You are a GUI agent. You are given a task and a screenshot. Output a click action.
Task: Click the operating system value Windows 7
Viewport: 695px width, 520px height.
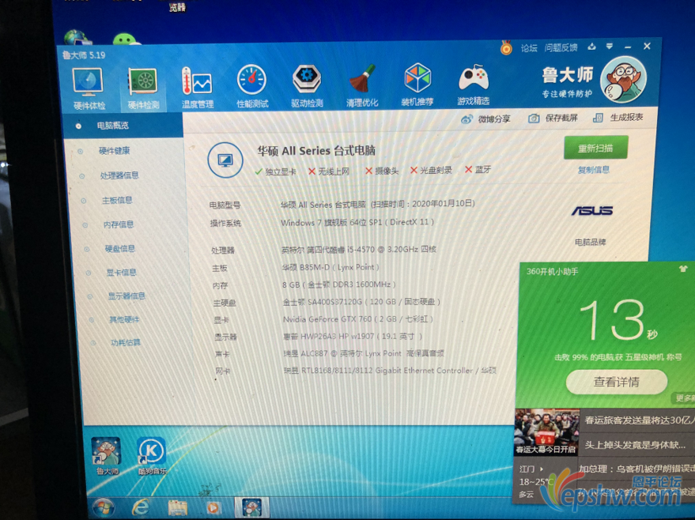(x=357, y=222)
